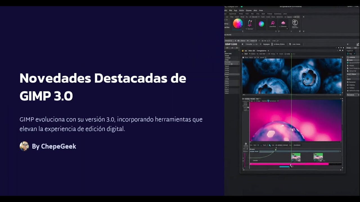Select the pink bubble image preview
This screenshot has width=360, height=202.
pos(295,121)
